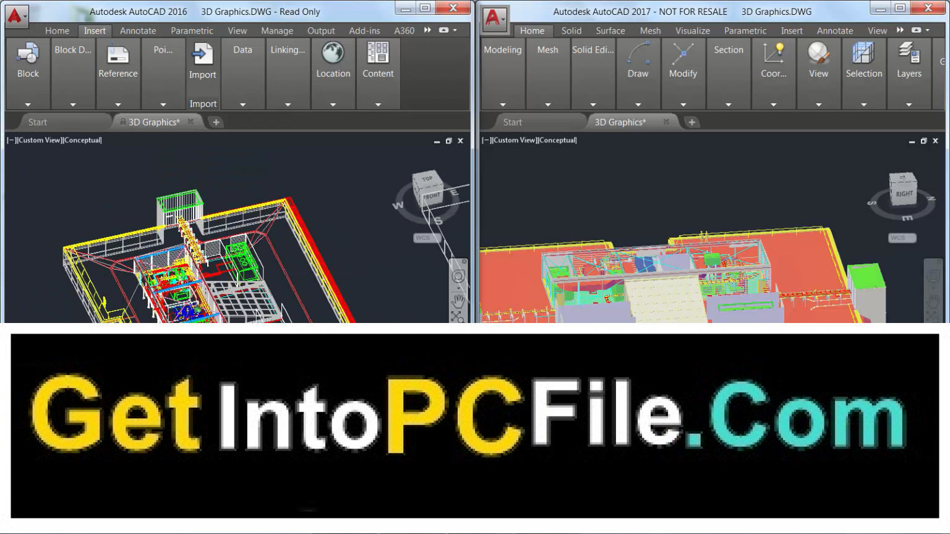Click the Draw arc icon in AutoCAD 2017
Screen dimensions: 950x534
638,53
